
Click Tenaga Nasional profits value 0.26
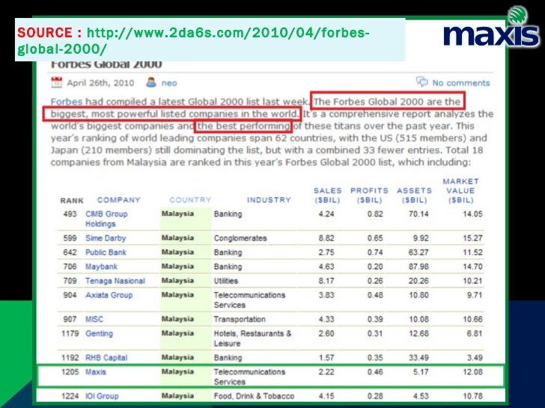point(375,281)
